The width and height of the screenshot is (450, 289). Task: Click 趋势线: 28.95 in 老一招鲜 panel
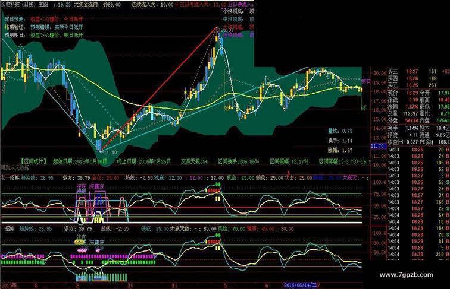pyautogui.click(x=37, y=177)
